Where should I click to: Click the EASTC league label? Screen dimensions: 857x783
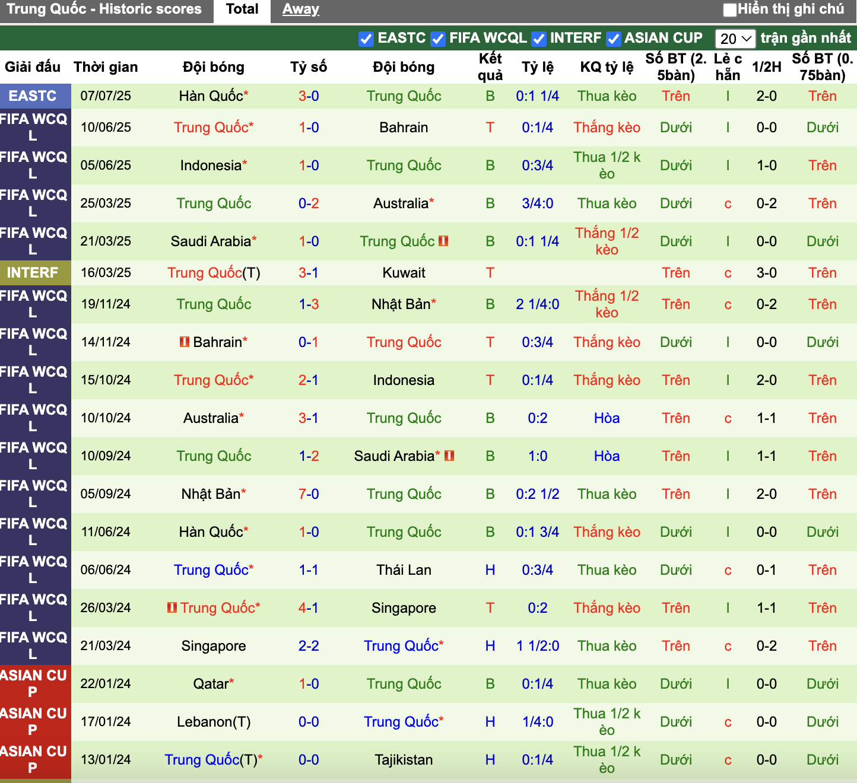33,96
